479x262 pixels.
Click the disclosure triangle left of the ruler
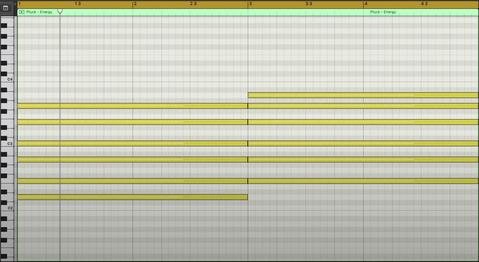point(15,4)
